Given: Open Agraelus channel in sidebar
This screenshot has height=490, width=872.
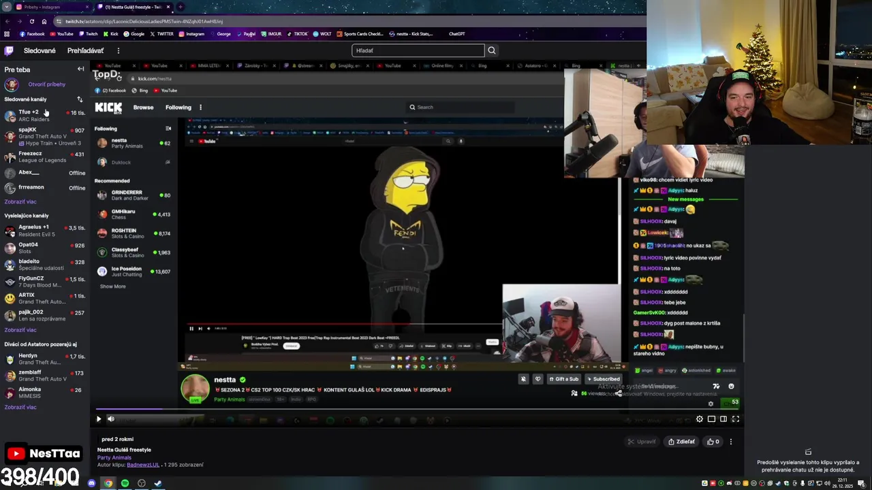Looking at the screenshot, I should 45,231.
